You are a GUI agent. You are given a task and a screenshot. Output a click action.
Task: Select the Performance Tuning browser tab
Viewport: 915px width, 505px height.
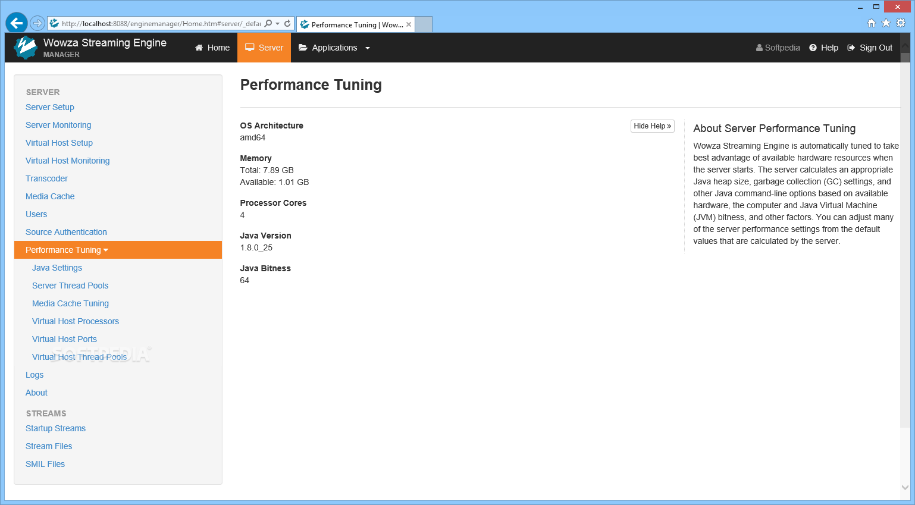[356, 24]
